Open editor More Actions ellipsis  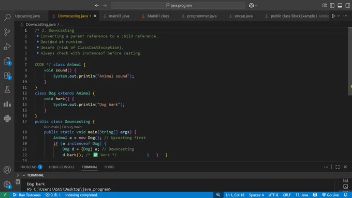click(x=345, y=16)
